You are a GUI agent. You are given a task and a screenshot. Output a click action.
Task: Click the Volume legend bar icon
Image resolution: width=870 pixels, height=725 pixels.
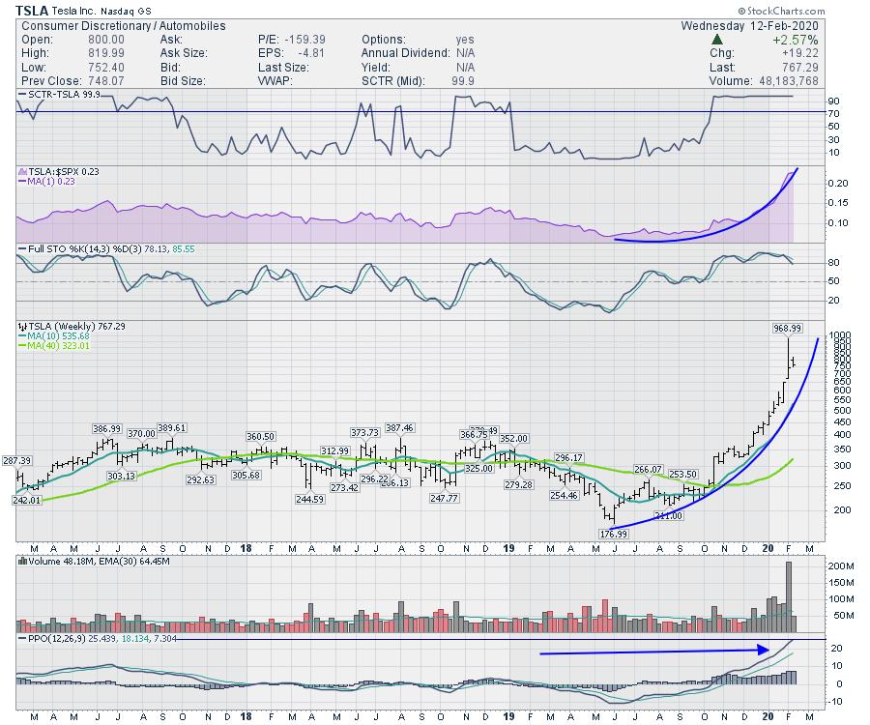tap(21, 561)
